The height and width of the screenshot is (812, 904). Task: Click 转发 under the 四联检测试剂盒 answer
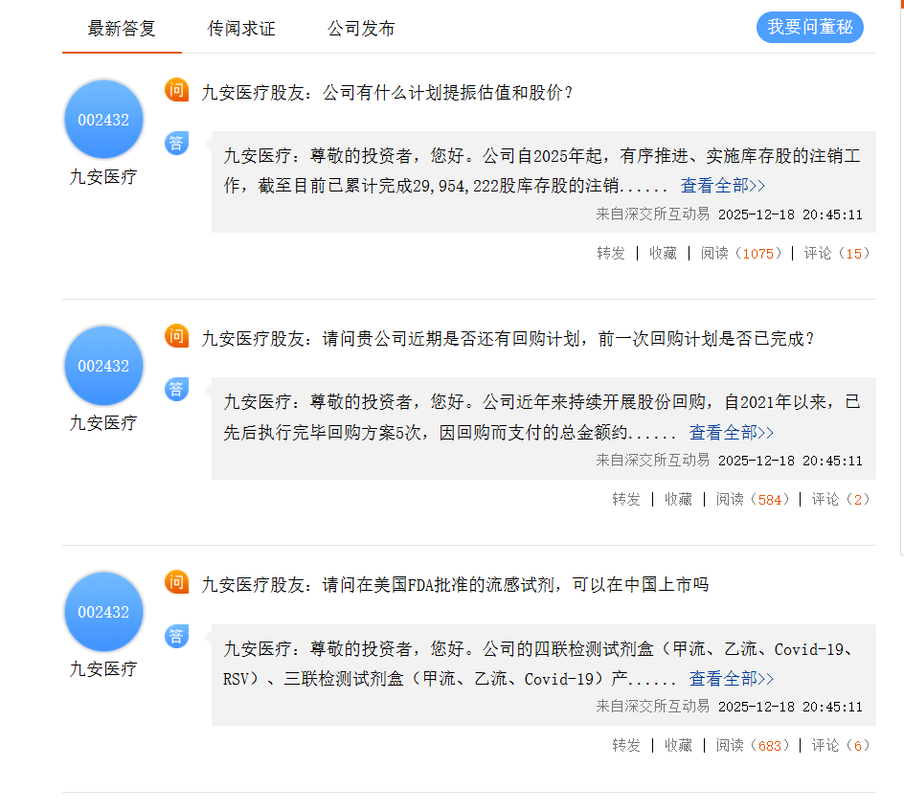(626, 745)
